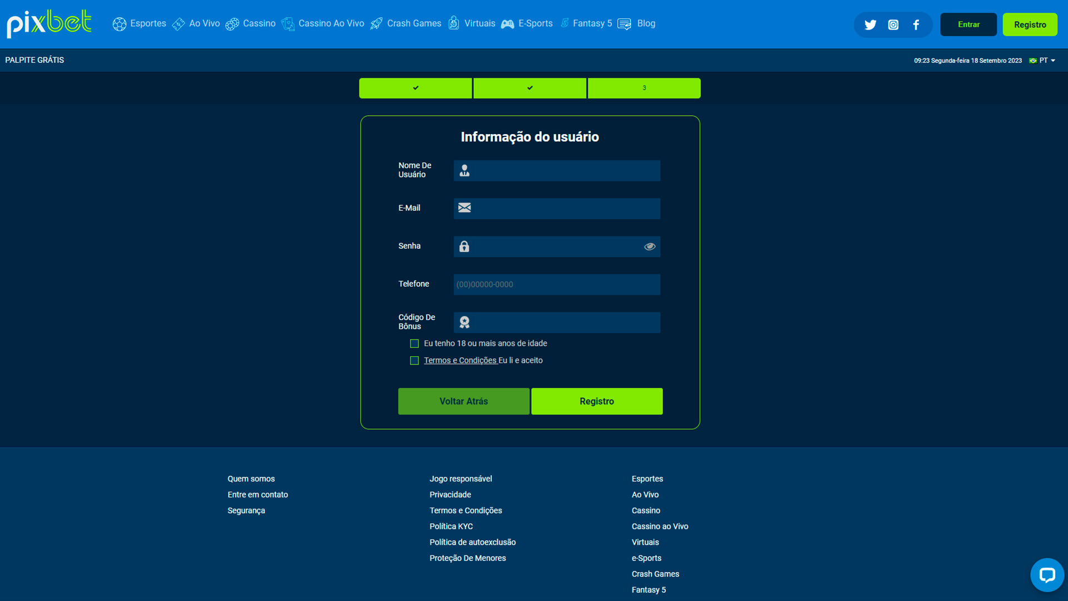This screenshot has width=1068, height=601.
Task: Open the live chat bubble
Action: pyautogui.click(x=1047, y=575)
